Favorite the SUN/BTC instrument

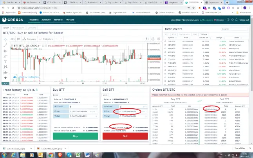[165, 77]
